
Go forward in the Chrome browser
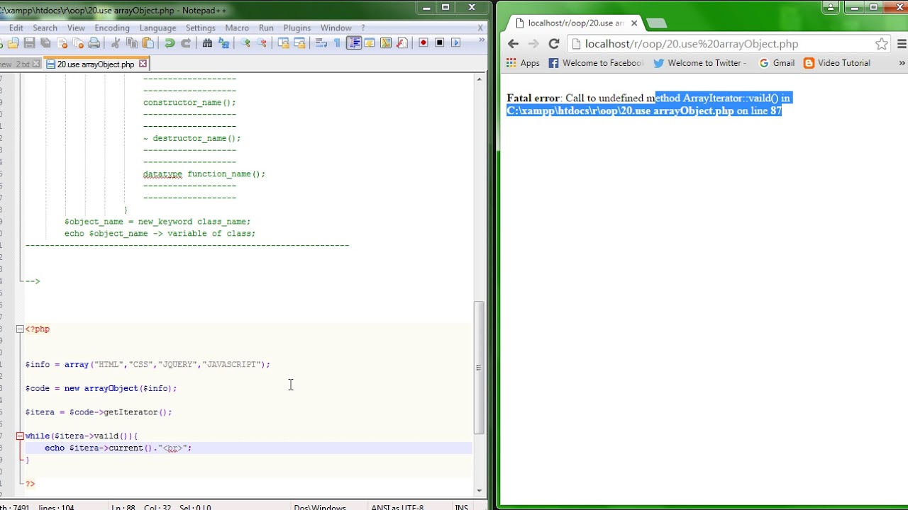click(x=533, y=44)
